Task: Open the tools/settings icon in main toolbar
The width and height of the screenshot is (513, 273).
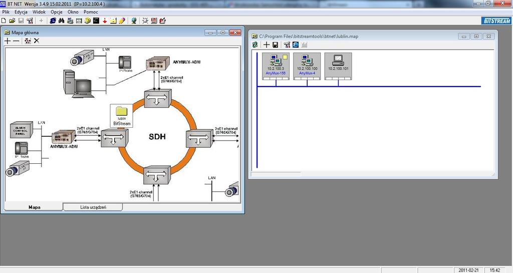Action: [x=30, y=21]
